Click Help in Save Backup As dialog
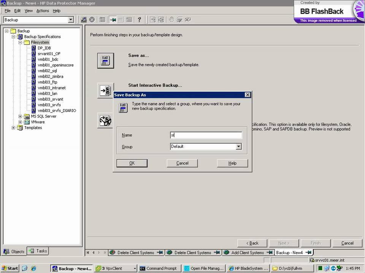365x273 pixels. (x=232, y=163)
